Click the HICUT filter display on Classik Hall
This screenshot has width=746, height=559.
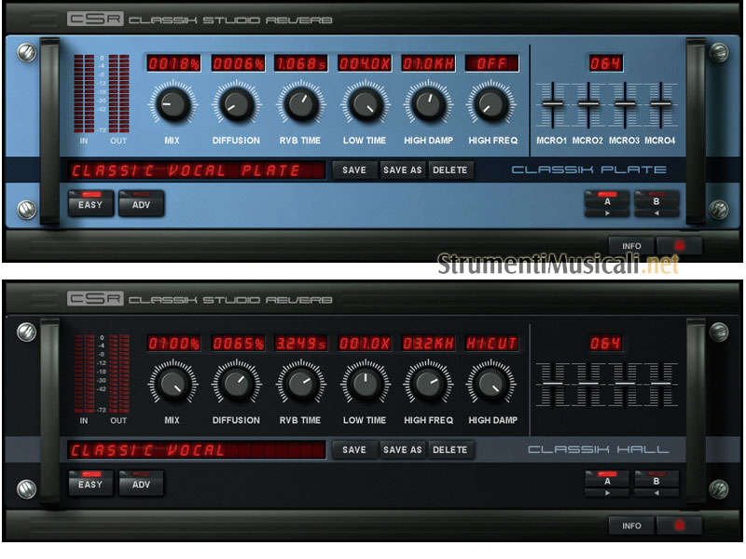tap(491, 343)
